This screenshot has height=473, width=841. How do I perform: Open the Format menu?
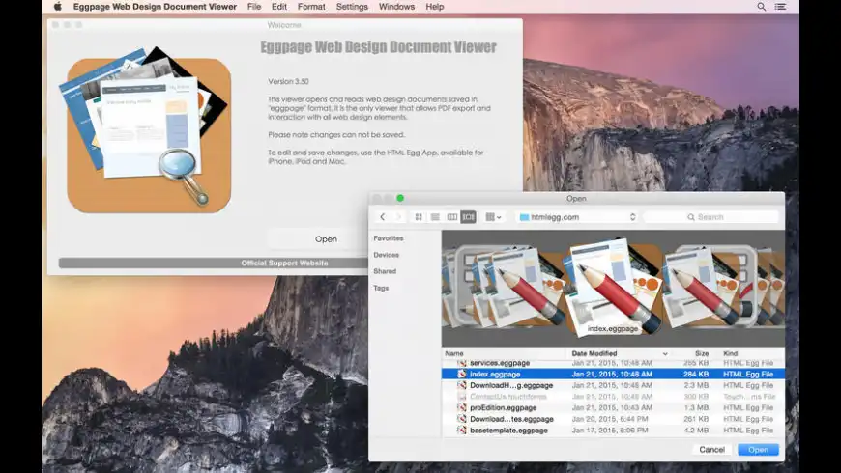point(311,7)
